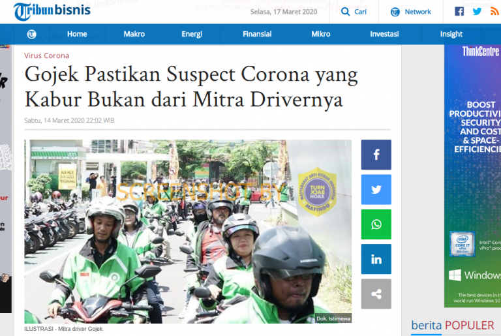Viewport: 501px width, 336px height.
Task: Click the Dok. Istimewa photo credit
Action: click(333, 319)
